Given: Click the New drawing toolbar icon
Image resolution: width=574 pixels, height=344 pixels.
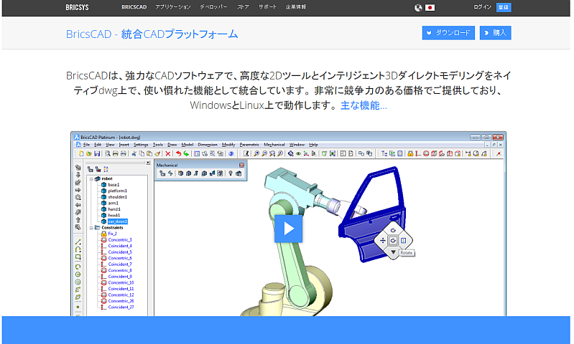Looking at the screenshot, I should (81, 154).
